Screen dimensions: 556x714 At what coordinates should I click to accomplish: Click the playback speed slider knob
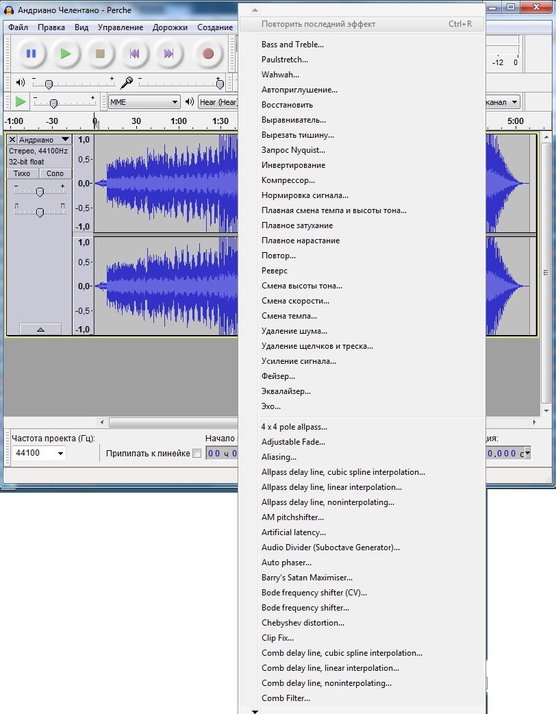pos(53,103)
